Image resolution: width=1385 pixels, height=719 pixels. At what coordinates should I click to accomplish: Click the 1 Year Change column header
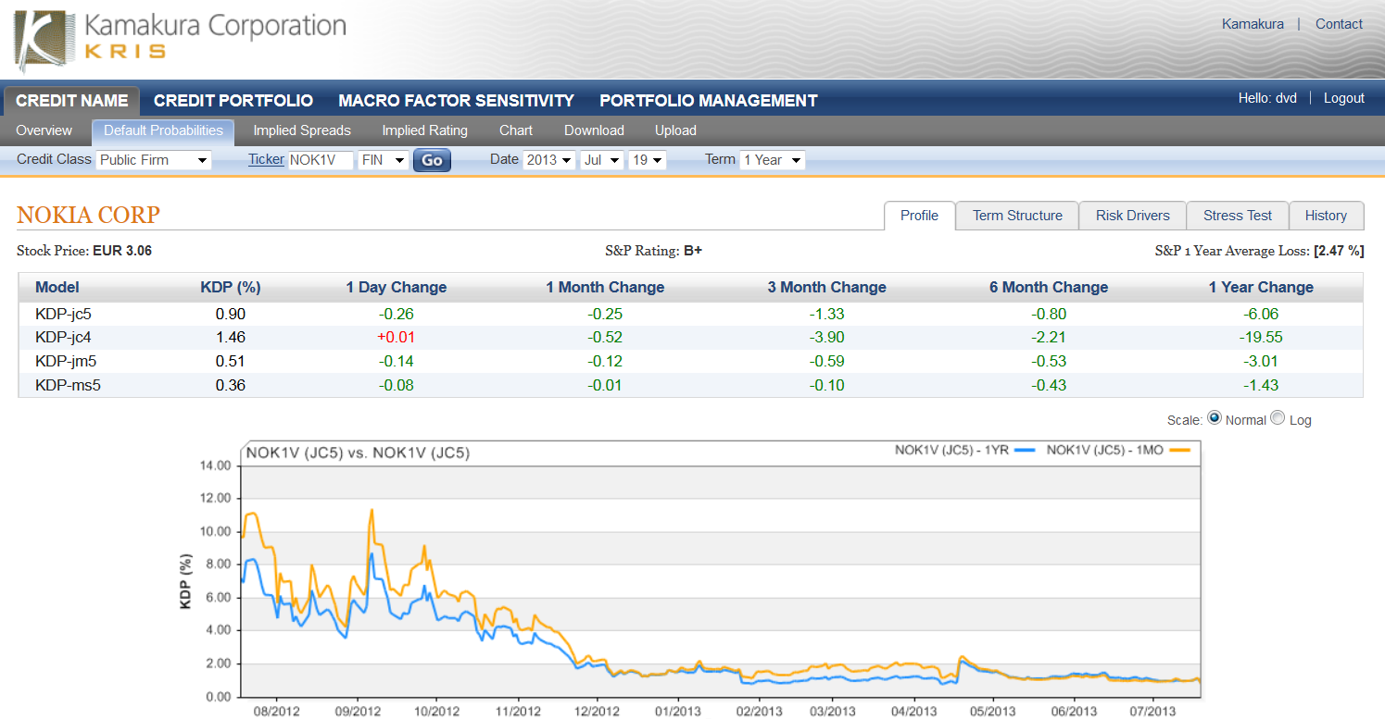pos(1261,287)
